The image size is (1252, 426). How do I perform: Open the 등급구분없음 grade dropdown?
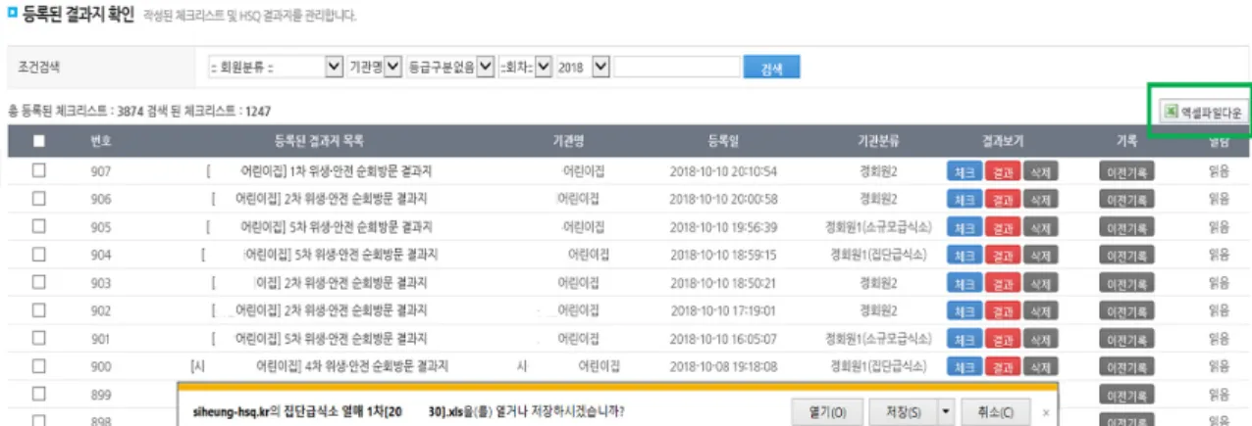click(450, 67)
